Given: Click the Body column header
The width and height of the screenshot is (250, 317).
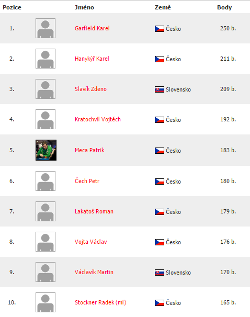Looking at the screenshot, I should (x=224, y=7).
